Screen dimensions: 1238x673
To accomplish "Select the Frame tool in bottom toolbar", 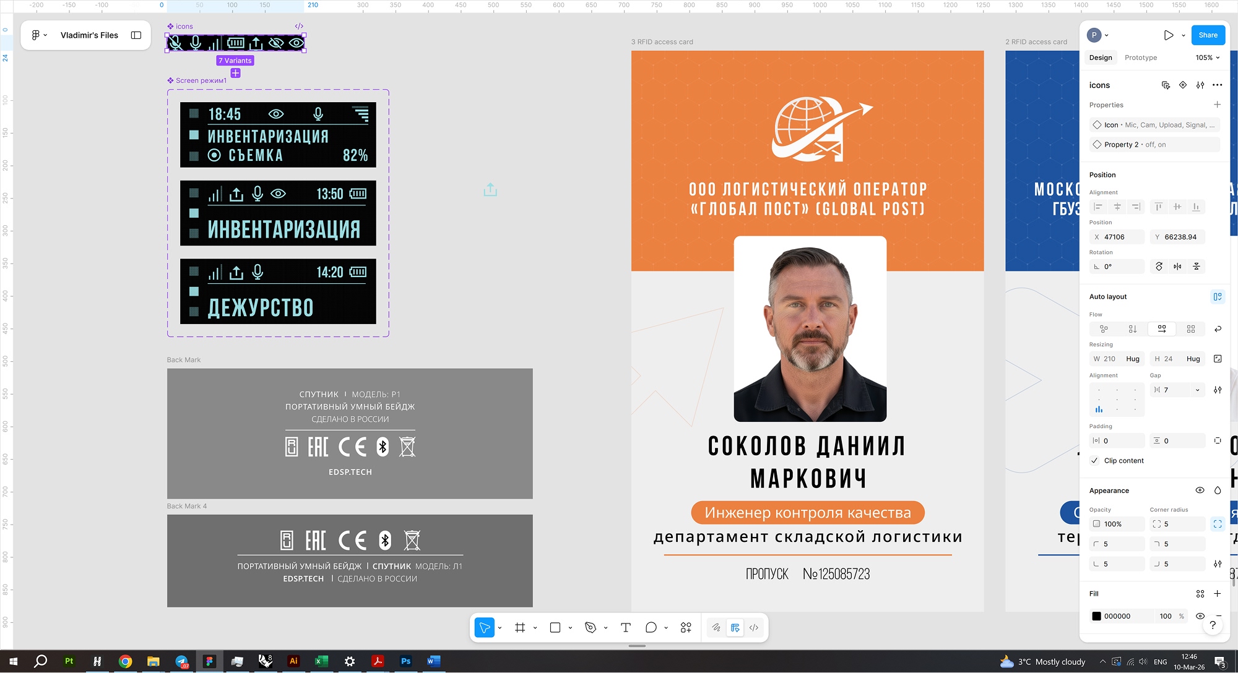I will click(x=520, y=627).
